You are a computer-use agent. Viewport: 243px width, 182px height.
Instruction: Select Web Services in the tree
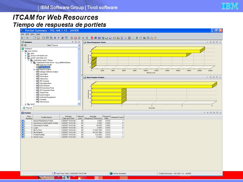(x=44, y=102)
